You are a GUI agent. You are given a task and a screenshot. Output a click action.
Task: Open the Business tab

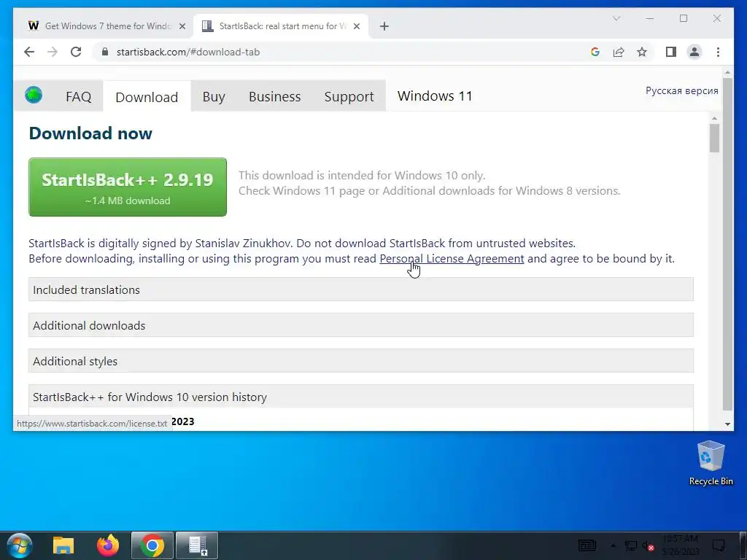coord(275,97)
